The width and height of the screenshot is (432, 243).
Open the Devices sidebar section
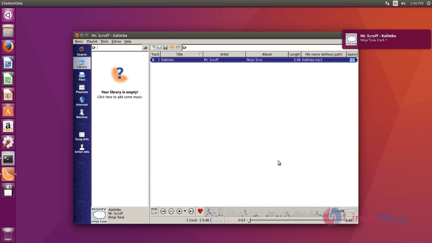pos(82,114)
